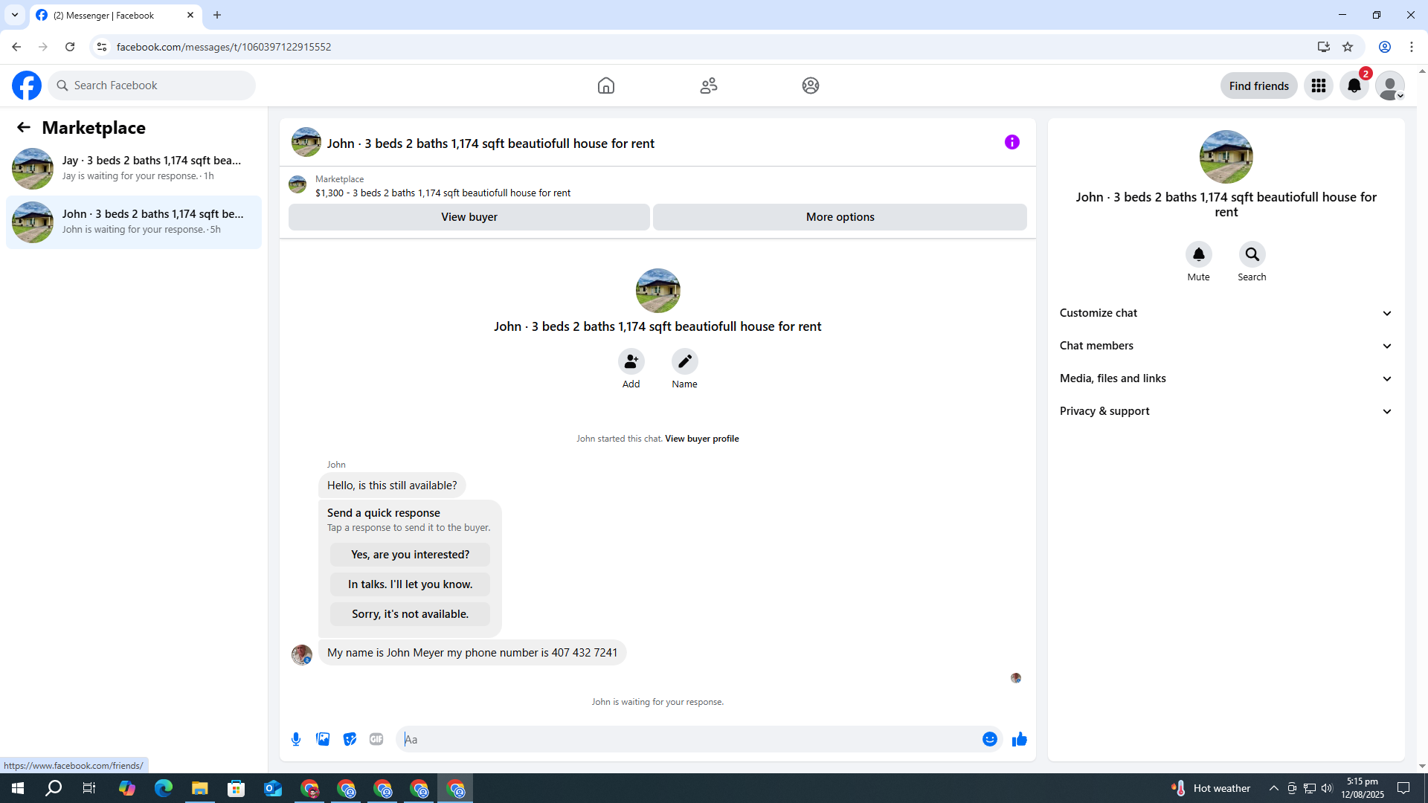Open the Facebook menu grid icon
Viewport: 1428px width, 803px height.
coord(1318,86)
